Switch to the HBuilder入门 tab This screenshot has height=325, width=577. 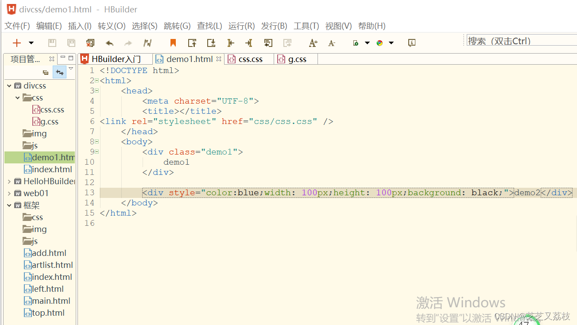(115, 59)
